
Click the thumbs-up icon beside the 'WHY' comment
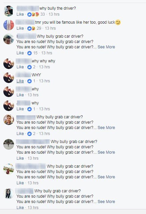point(29,81)
